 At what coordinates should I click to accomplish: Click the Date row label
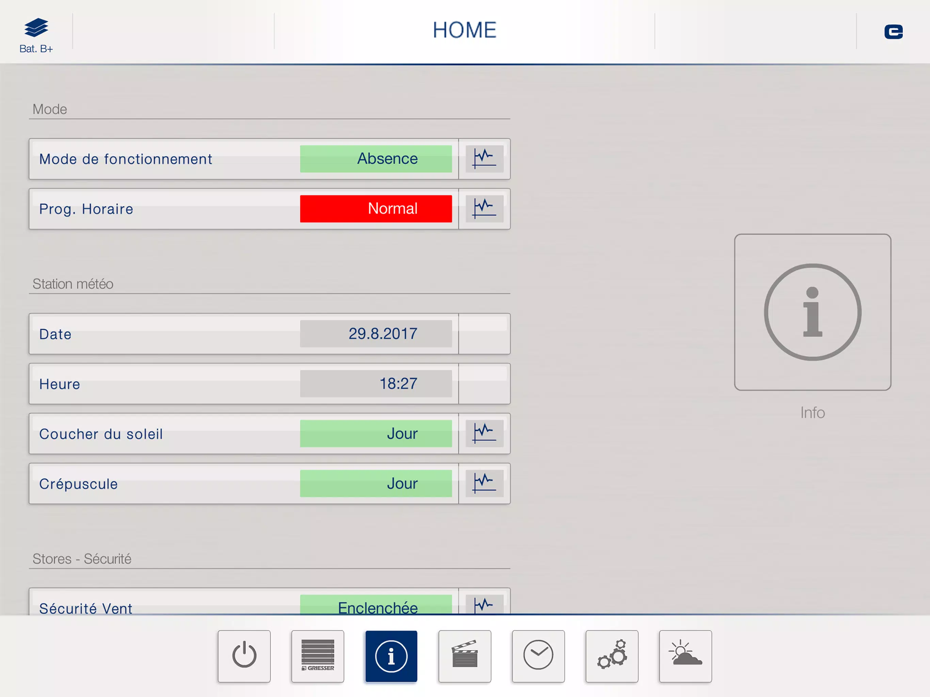coord(55,334)
